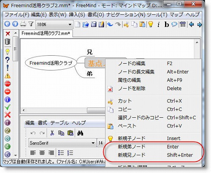Add the blue info circle icon
211x173 pixels.
8,100
